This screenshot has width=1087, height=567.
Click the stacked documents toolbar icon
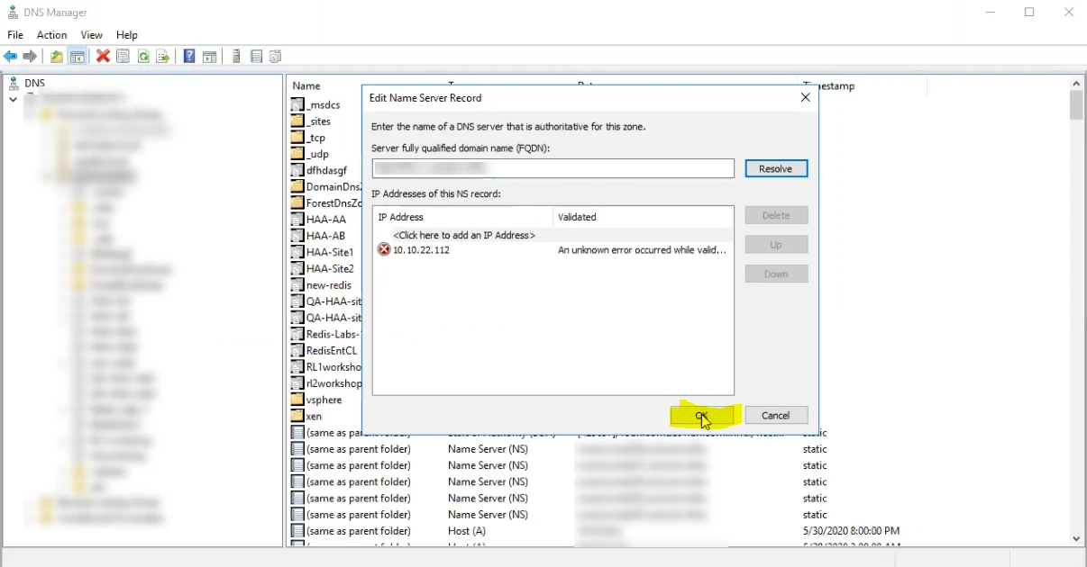[x=276, y=57]
